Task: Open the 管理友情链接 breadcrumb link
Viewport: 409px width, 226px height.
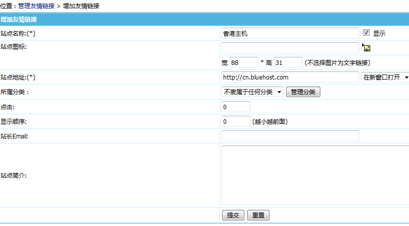Action: 36,6
